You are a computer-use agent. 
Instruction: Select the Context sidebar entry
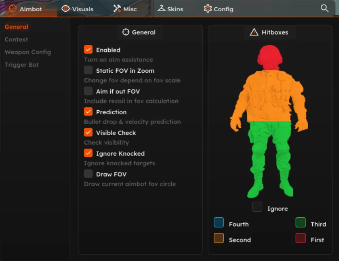click(16, 40)
